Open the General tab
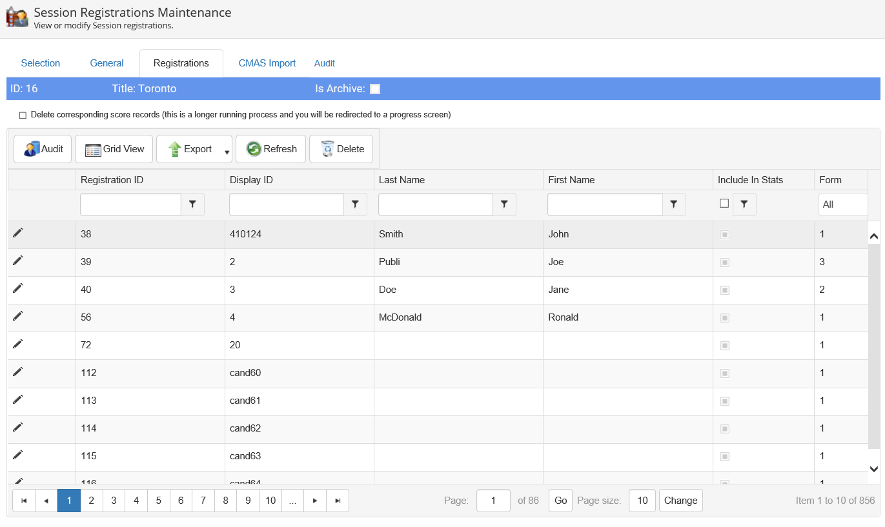The width and height of the screenshot is (885, 527). [x=107, y=63]
